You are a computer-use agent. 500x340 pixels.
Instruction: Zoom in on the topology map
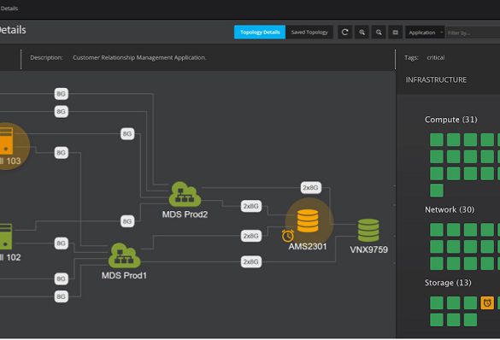click(362, 32)
